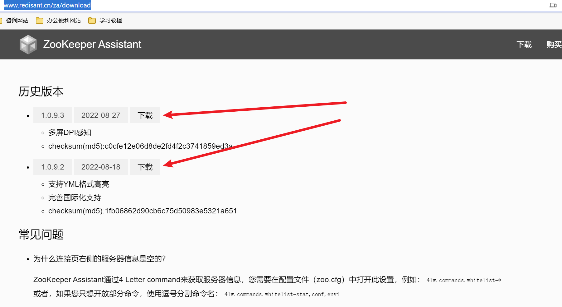The image size is (562, 307).
Task: Click the device icon at the address bar's right end
Action: tap(553, 5)
